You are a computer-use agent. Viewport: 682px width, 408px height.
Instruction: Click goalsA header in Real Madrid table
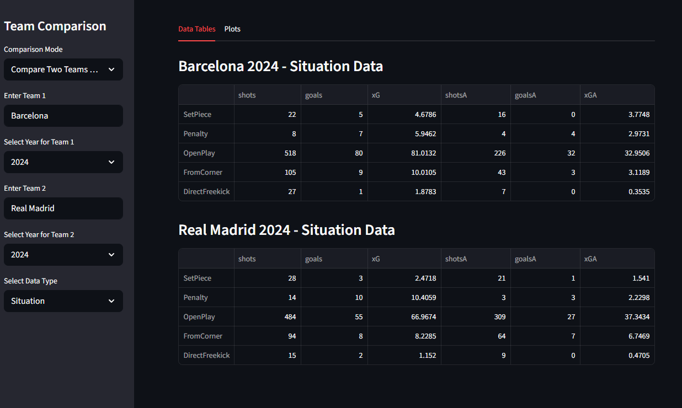tap(545, 259)
